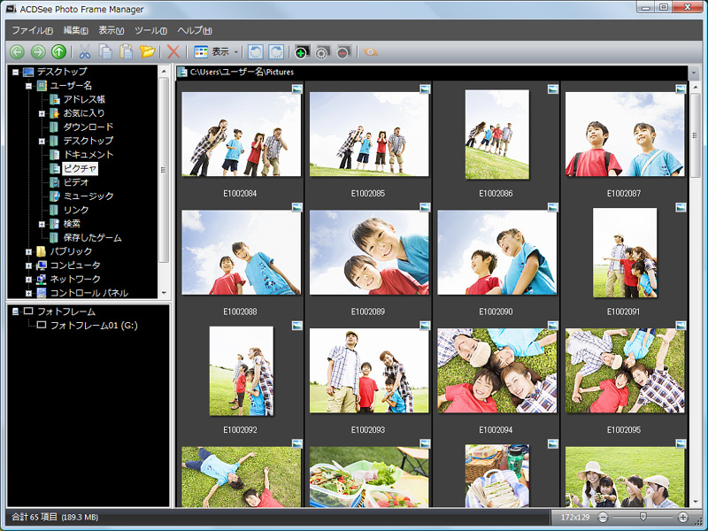Add photo to frame with green plus icon
This screenshot has height=531, width=708.
coord(299,51)
